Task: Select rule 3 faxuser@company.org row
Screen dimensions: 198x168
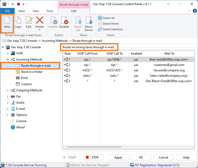Action: 128,70
